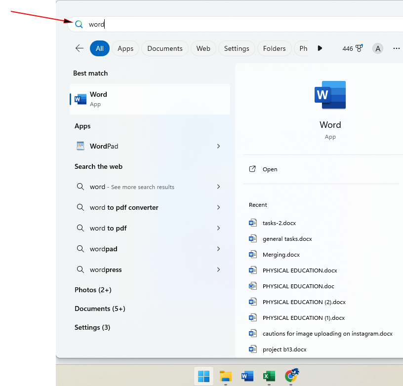Open File Explorer from the taskbar

pos(226,376)
